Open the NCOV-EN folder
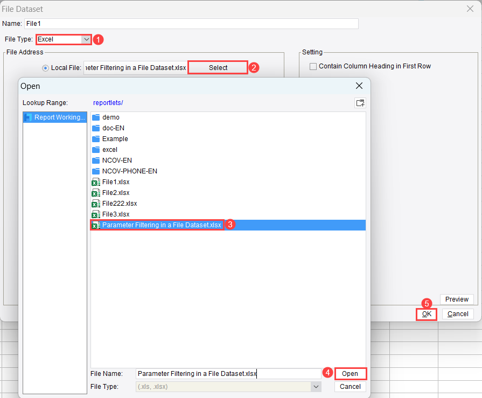 228,160
